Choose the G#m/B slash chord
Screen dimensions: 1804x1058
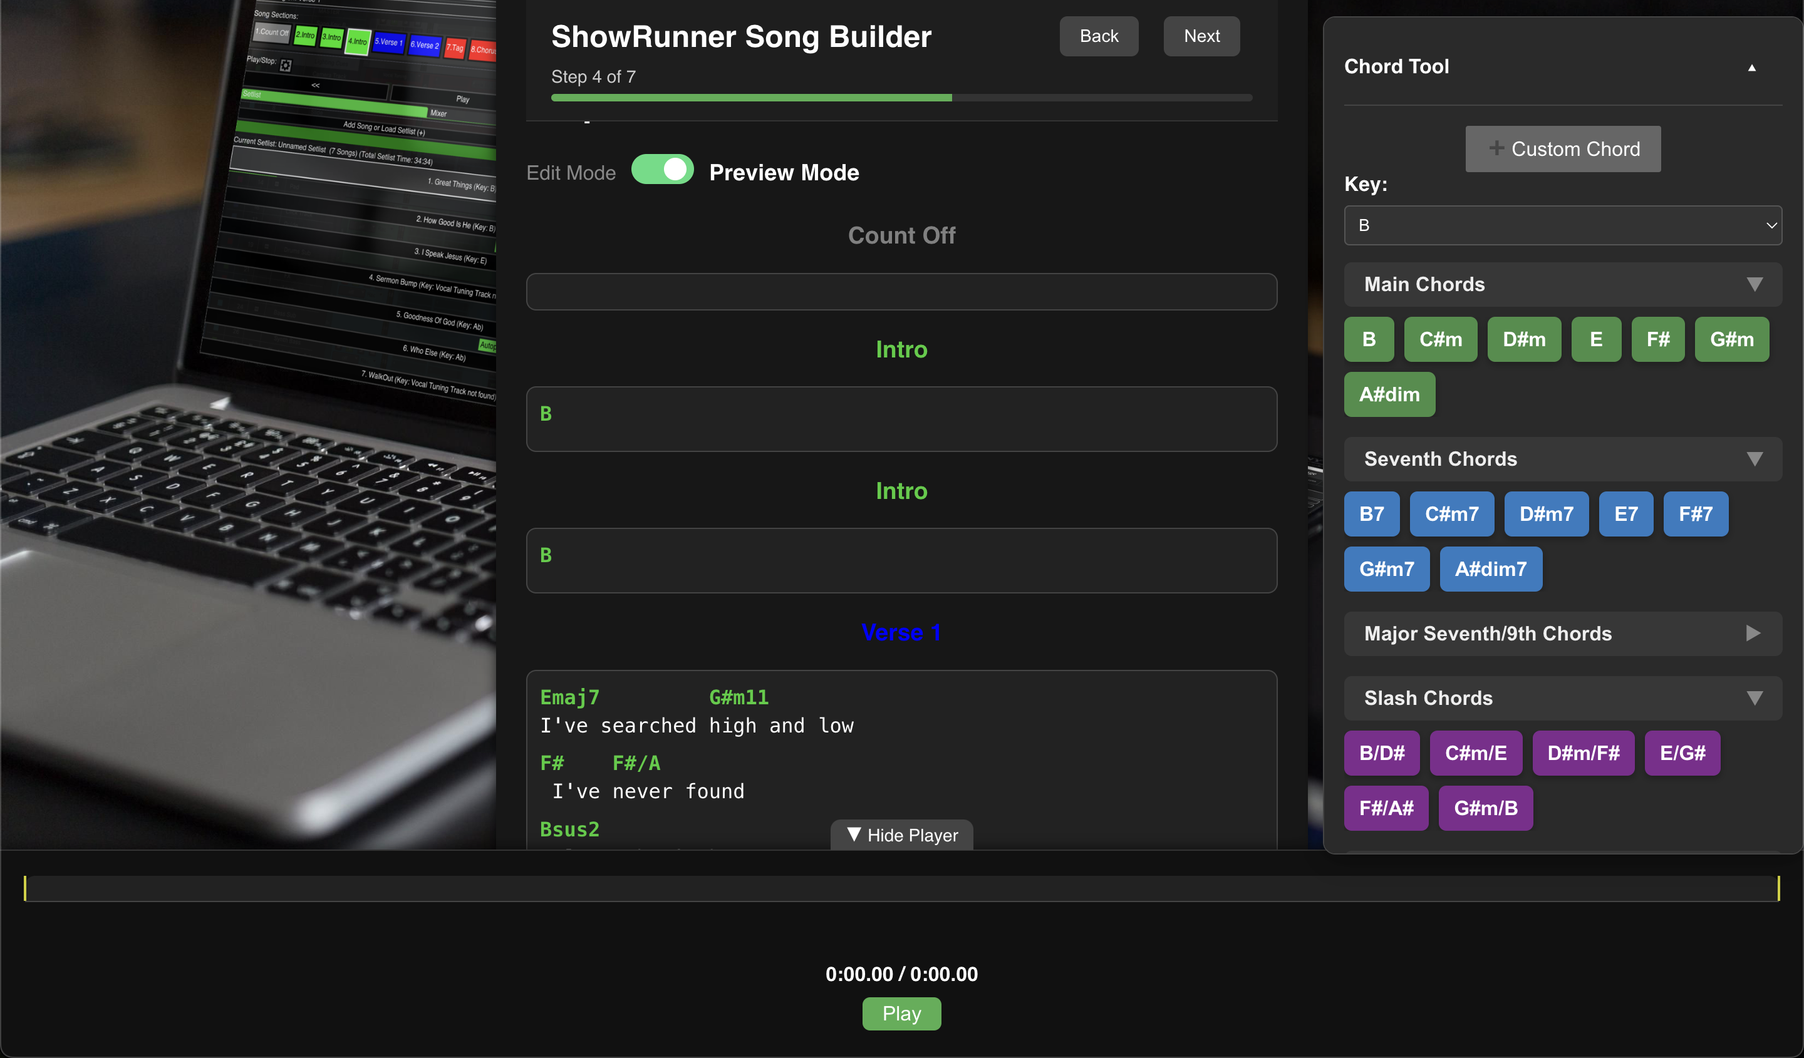click(1485, 808)
